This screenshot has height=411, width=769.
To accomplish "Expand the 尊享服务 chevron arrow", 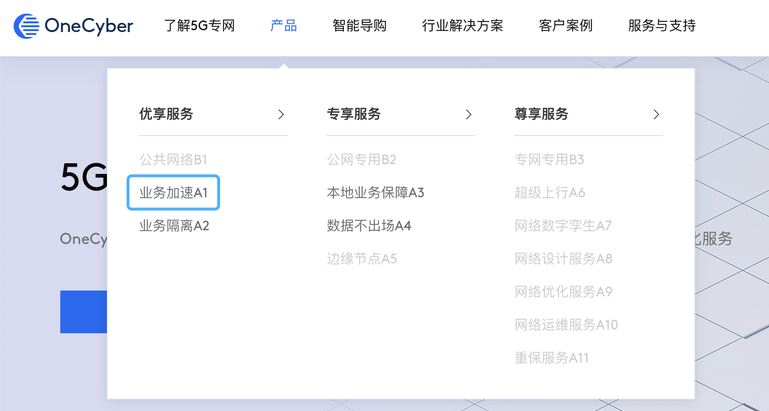I will point(656,114).
